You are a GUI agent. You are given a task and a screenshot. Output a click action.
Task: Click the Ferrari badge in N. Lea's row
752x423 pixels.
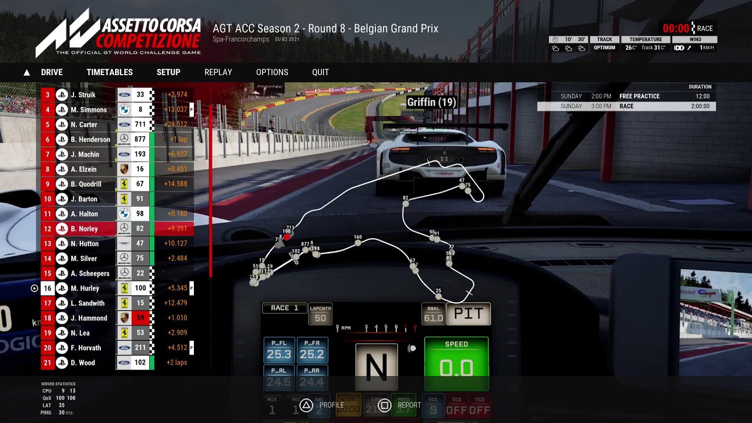coord(124,333)
